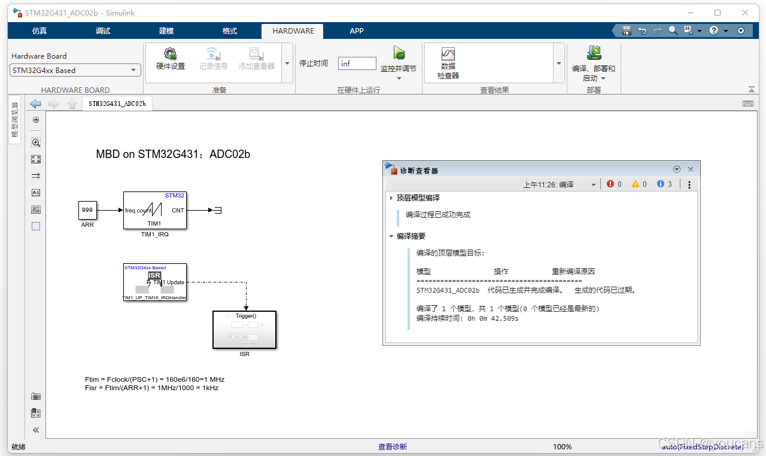Select the STM32G431_ADC02b model tab
Image resolution: width=766 pixels, height=456 pixels.
point(117,104)
